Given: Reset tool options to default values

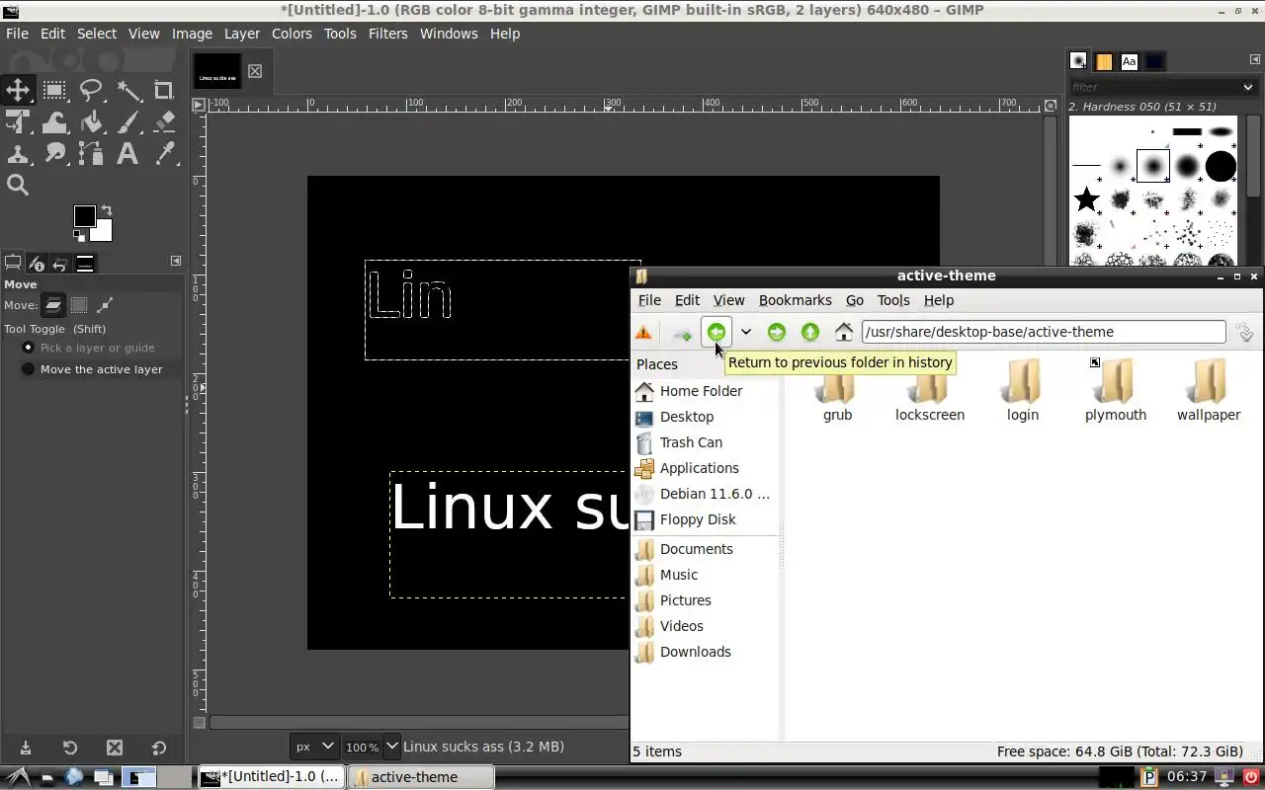Looking at the screenshot, I should (x=159, y=748).
